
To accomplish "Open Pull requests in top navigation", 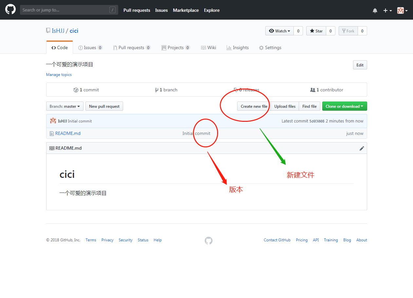I will pyautogui.click(x=137, y=10).
